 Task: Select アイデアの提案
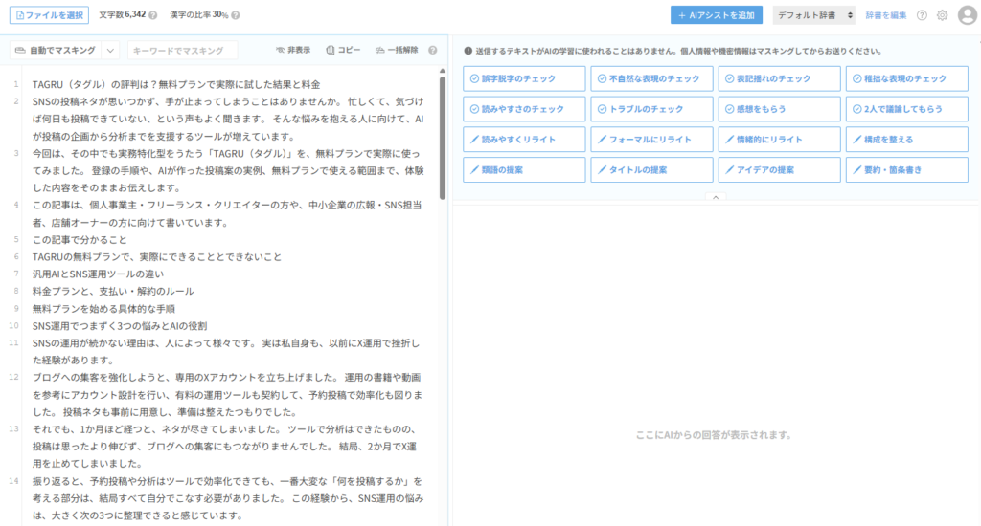(780, 170)
